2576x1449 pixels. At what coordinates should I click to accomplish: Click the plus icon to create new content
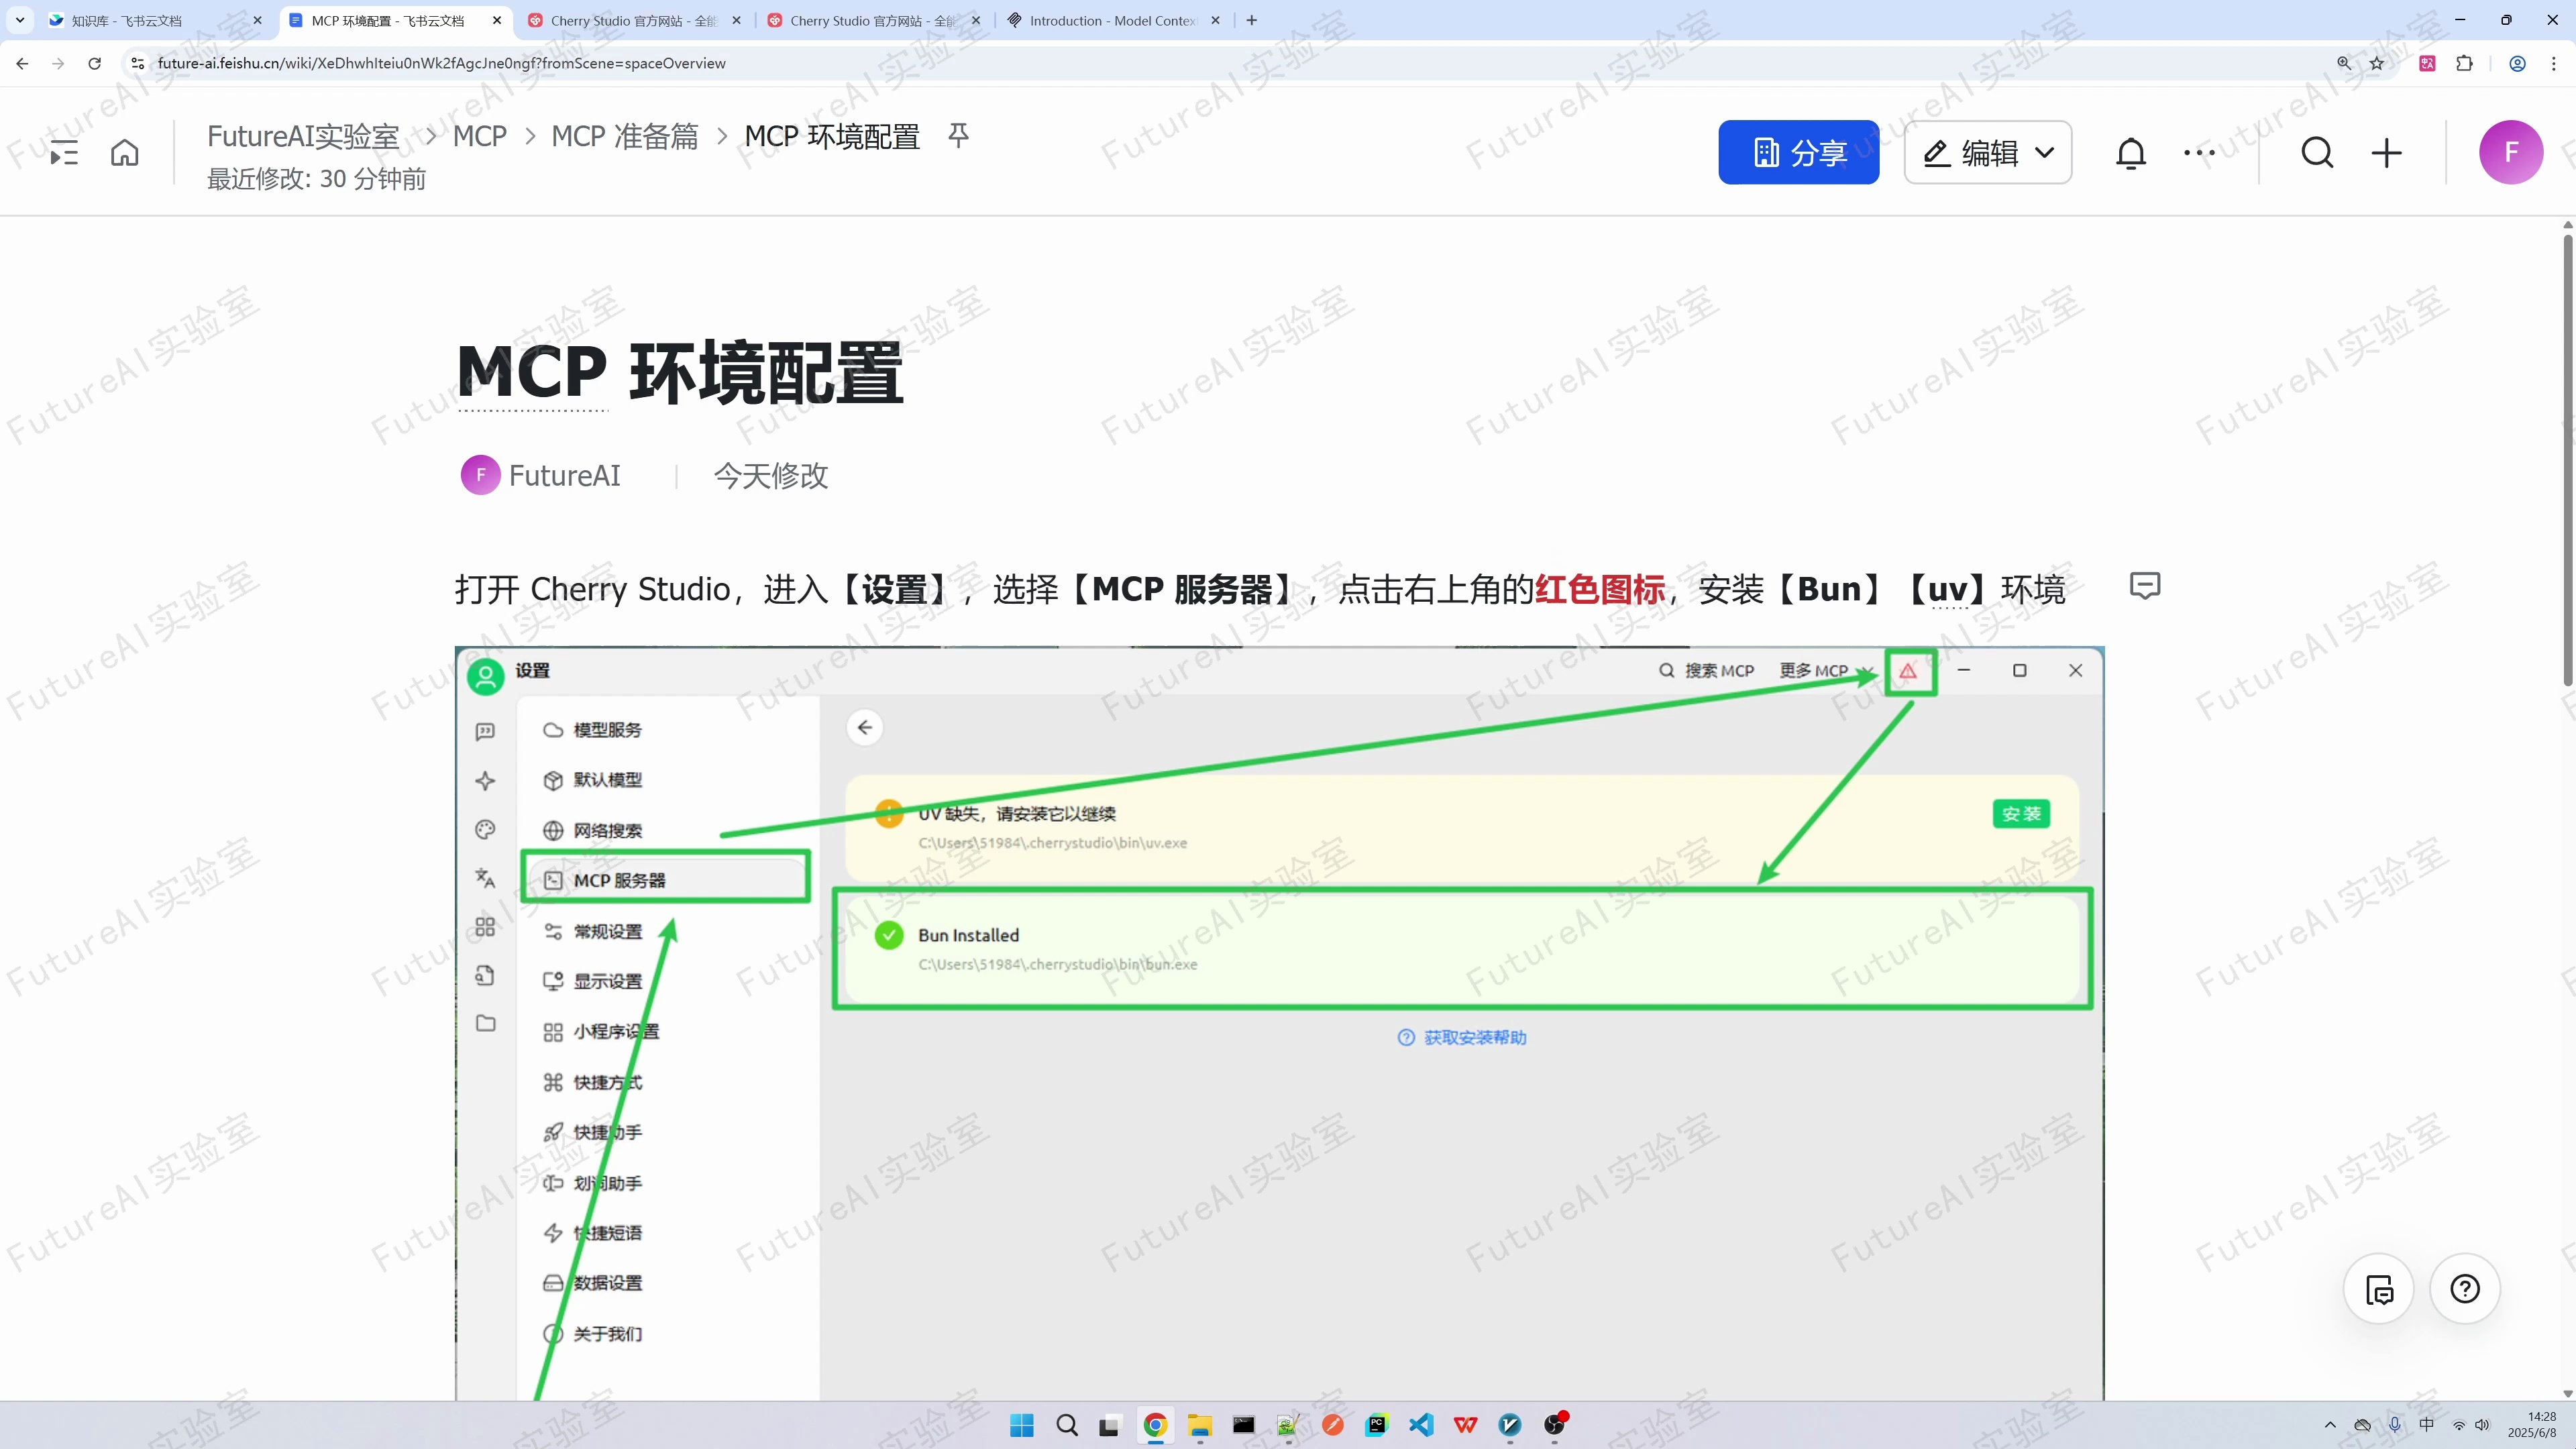point(2386,152)
